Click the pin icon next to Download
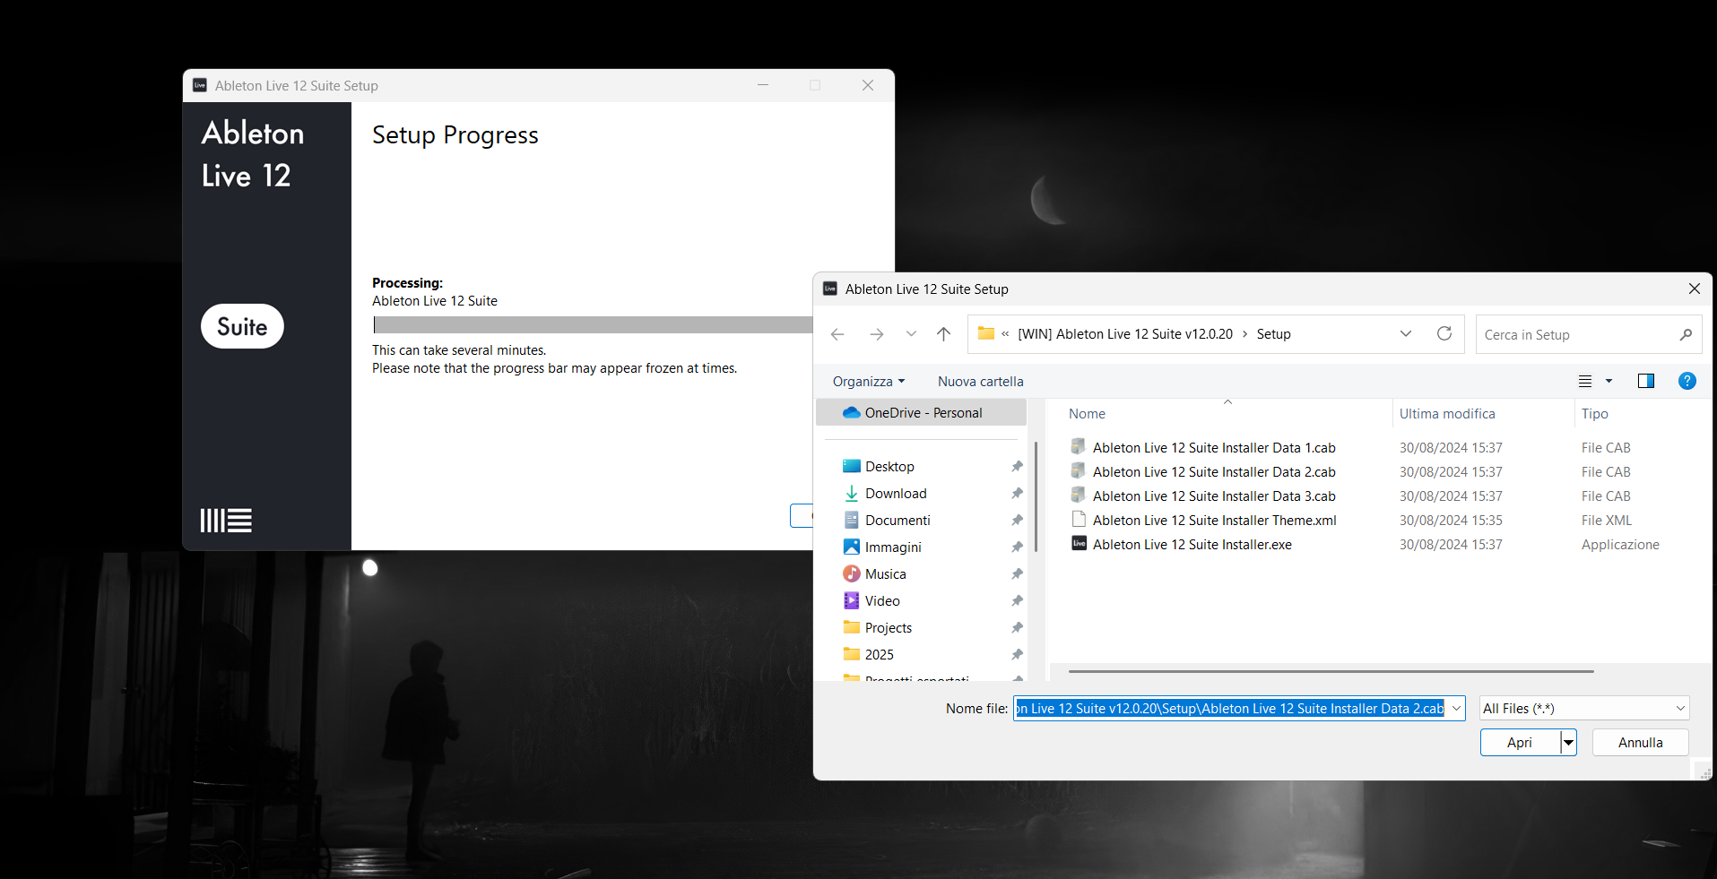The width and height of the screenshot is (1717, 879). [1017, 493]
